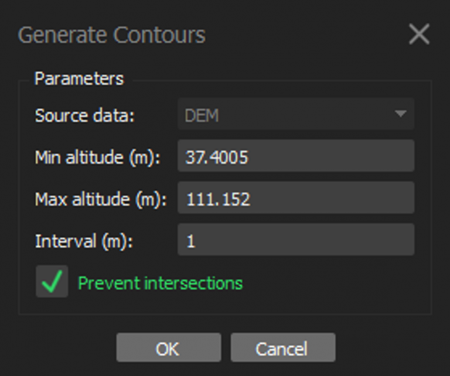This screenshot has height=376, width=450.
Task: Open the Source data dropdown
Action: [x=296, y=114]
